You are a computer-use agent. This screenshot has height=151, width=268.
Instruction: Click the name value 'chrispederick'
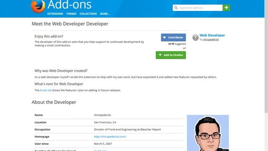coord(102,115)
